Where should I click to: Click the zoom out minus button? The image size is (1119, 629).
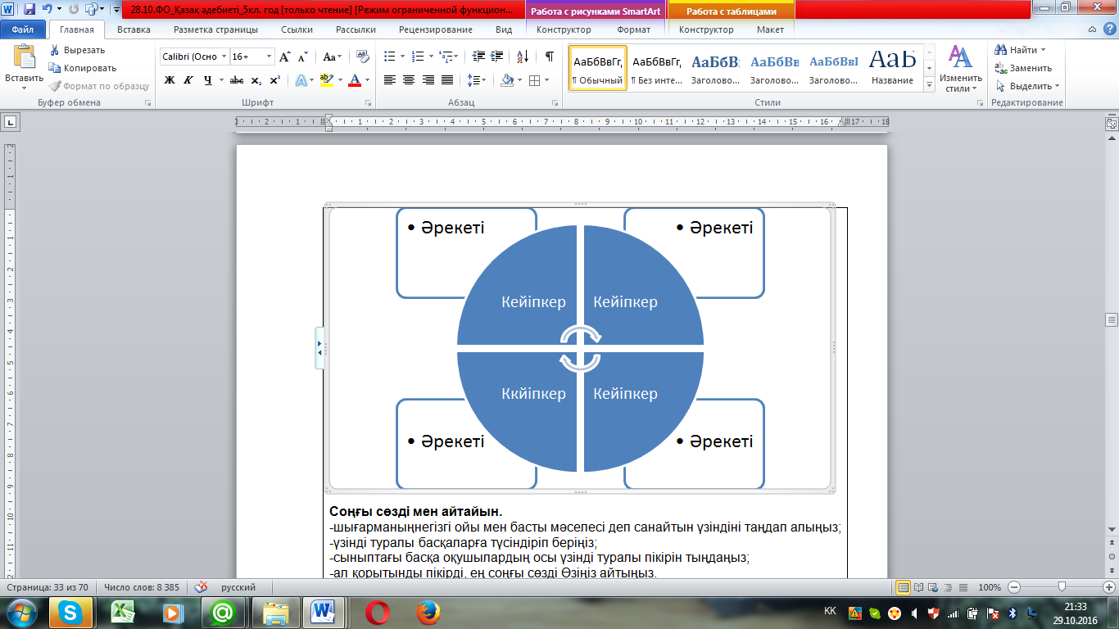pos(1014,587)
